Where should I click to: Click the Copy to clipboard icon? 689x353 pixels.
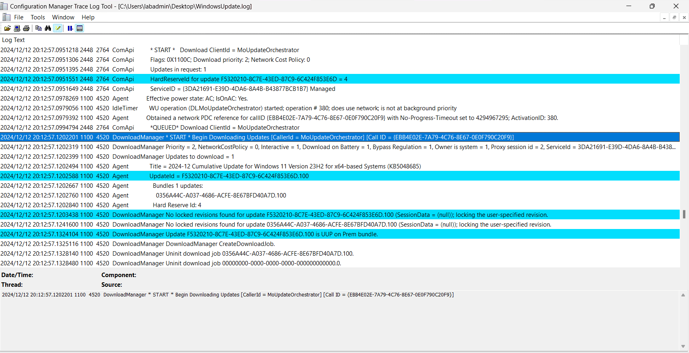pos(38,28)
